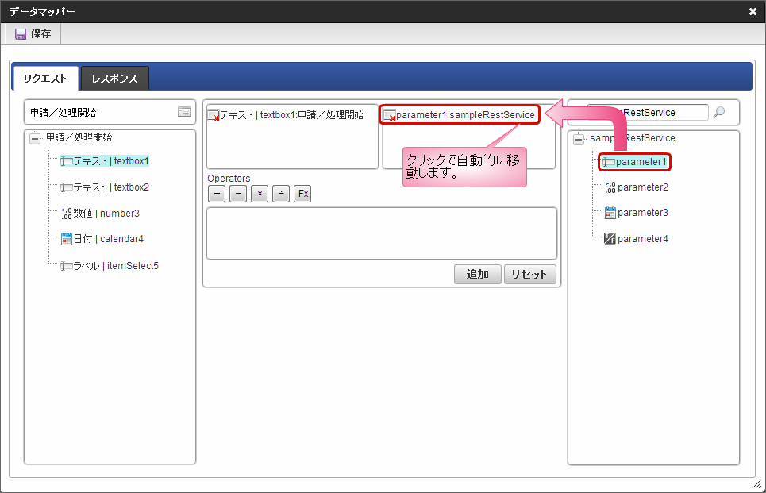Screen dimensions: 766x493
Task: Click the テキスト | textbox1:申請／処理開始 mapping text
Action: click(291, 115)
